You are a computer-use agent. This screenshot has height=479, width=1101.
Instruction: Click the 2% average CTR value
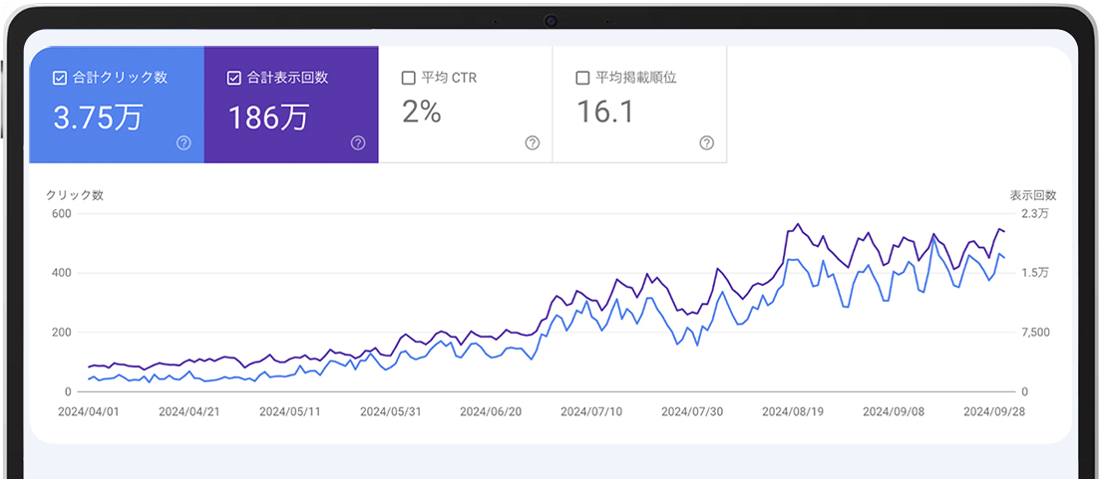tap(421, 113)
